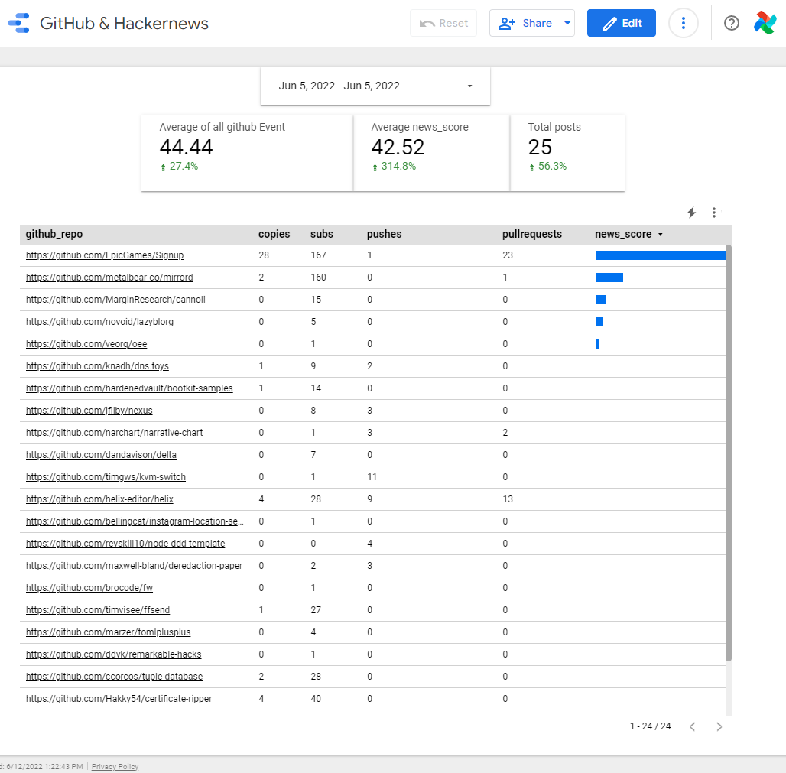
Task: Click the 1 - 24 / 24 pagination text
Action: pos(650,726)
